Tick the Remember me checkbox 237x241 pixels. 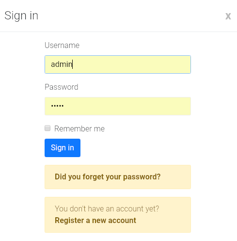coord(47,128)
